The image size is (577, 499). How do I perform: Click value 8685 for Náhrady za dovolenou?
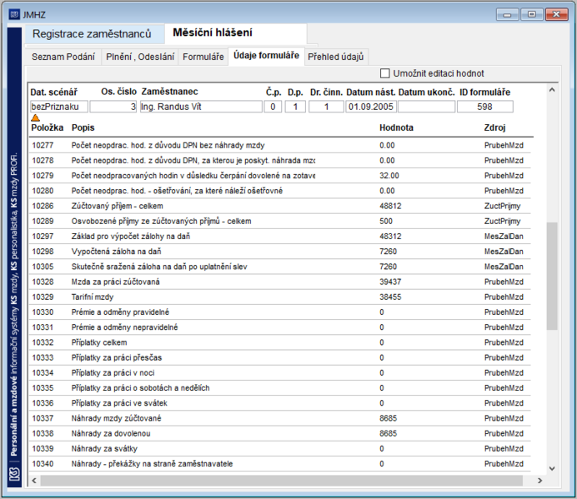click(x=389, y=433)
